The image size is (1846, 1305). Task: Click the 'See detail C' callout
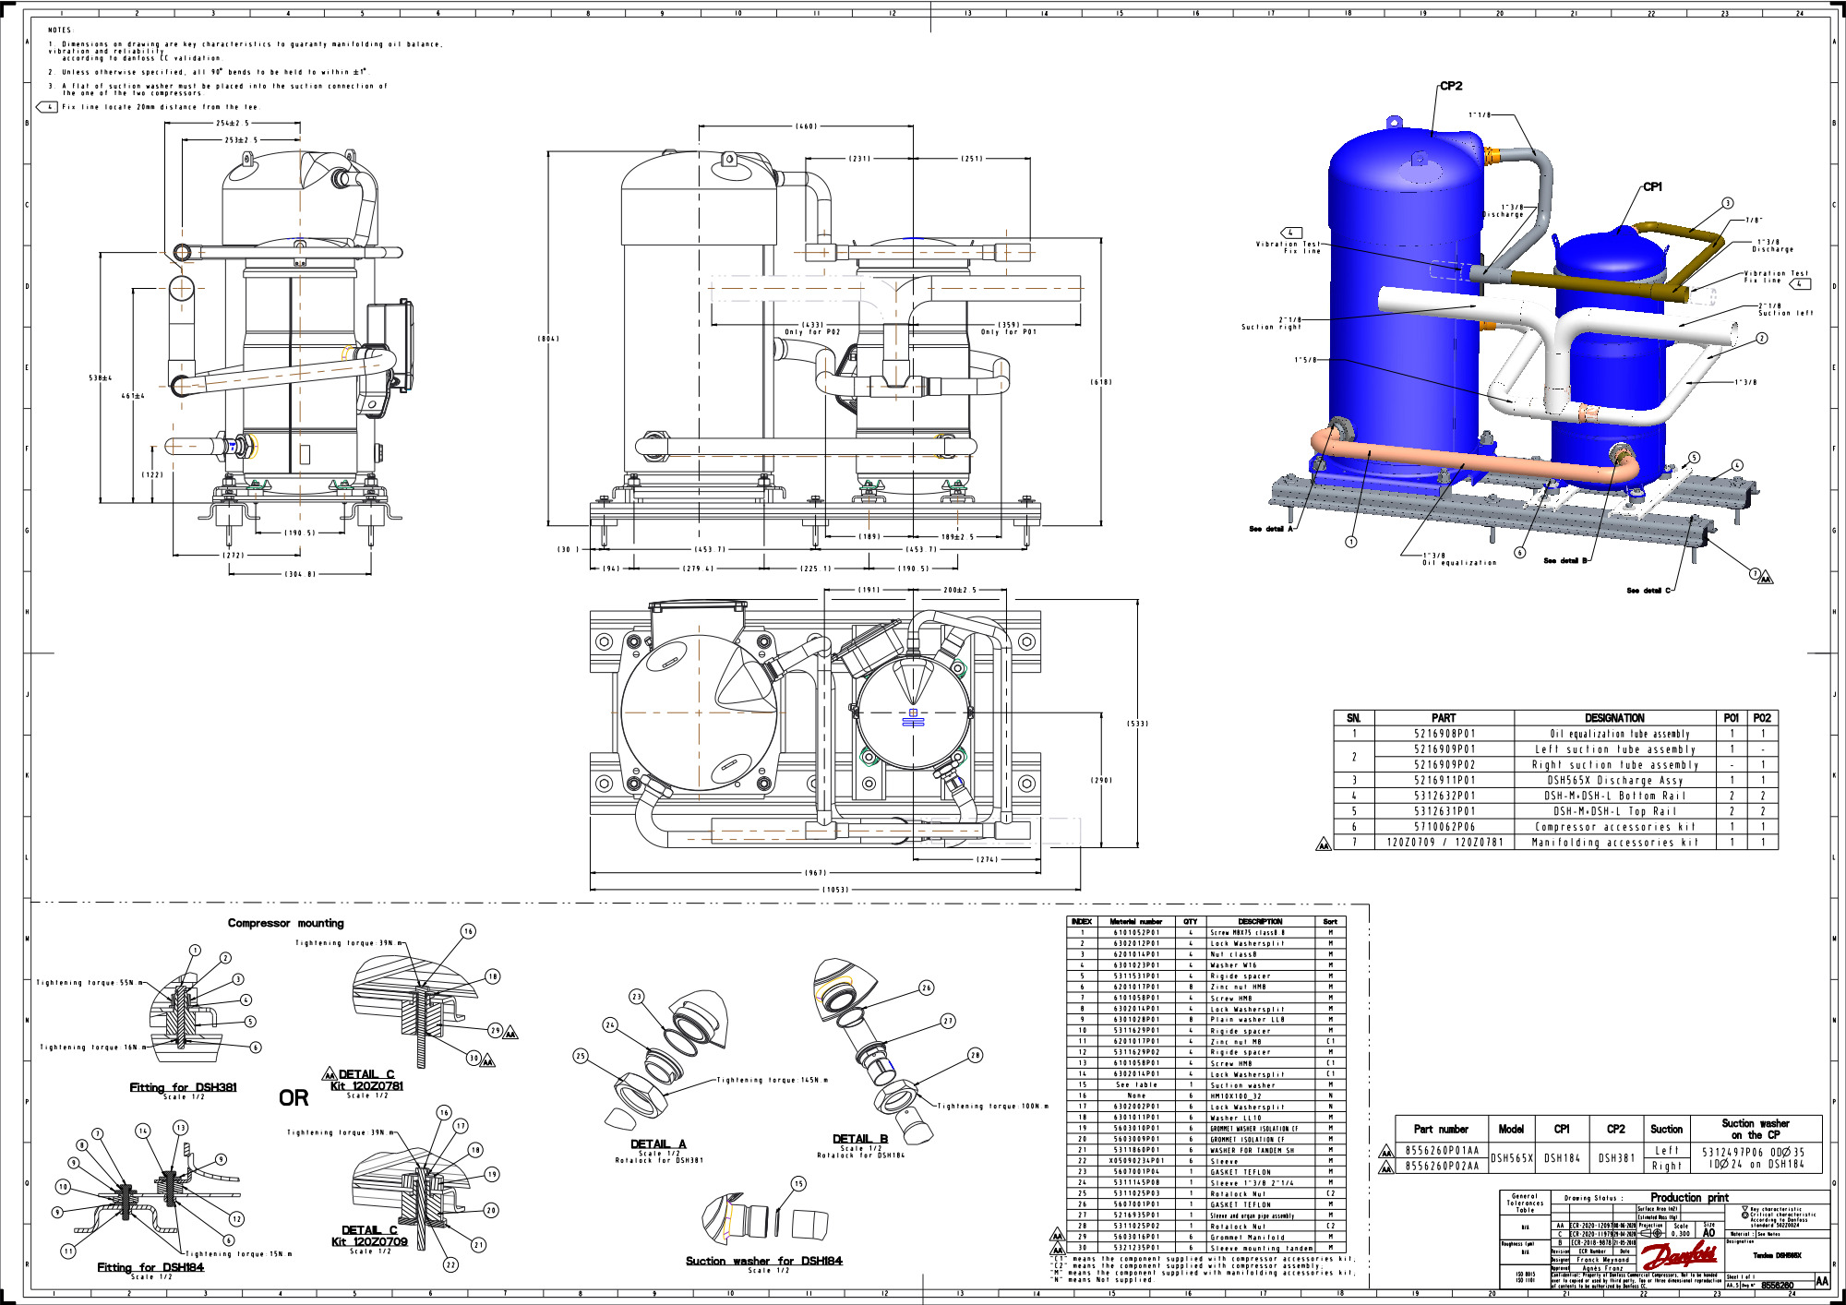pyautogui.click(x=1648, y=591)
